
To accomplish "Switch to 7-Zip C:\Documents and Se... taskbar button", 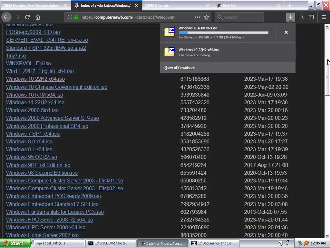I will (x=214, y=243).
